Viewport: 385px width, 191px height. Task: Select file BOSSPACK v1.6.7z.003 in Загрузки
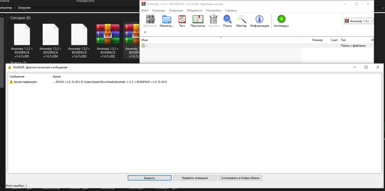tap(79, 40)
